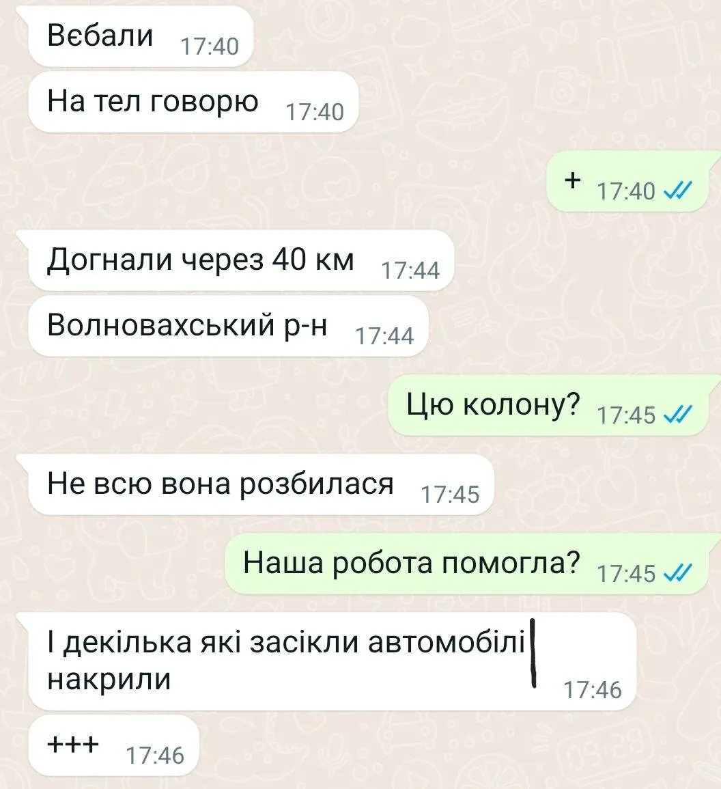Tap 17:40 timestamp on "На тел говорю"
721x789 pixels.
click(x=315, y=112)
